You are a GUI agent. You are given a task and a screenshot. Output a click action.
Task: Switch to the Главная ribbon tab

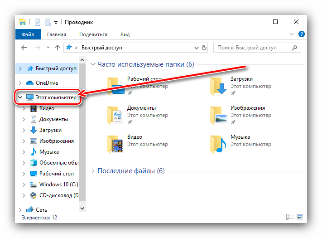click(x=57, y=34)
